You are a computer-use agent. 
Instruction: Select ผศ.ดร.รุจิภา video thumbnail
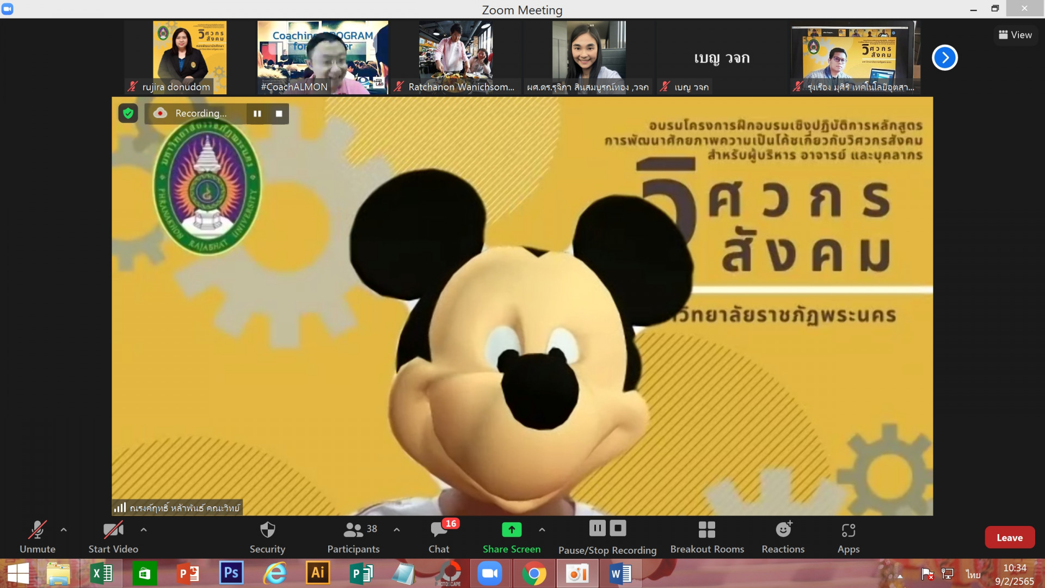589,58
